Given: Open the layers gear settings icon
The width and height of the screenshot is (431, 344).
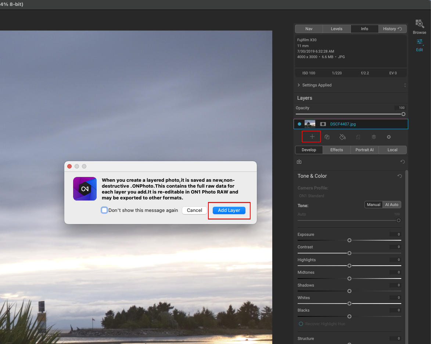Looking at the screenshot, I should coord(389,137).
